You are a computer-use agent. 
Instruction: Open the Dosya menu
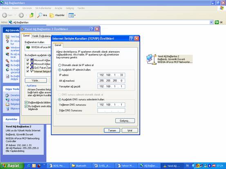5,8
